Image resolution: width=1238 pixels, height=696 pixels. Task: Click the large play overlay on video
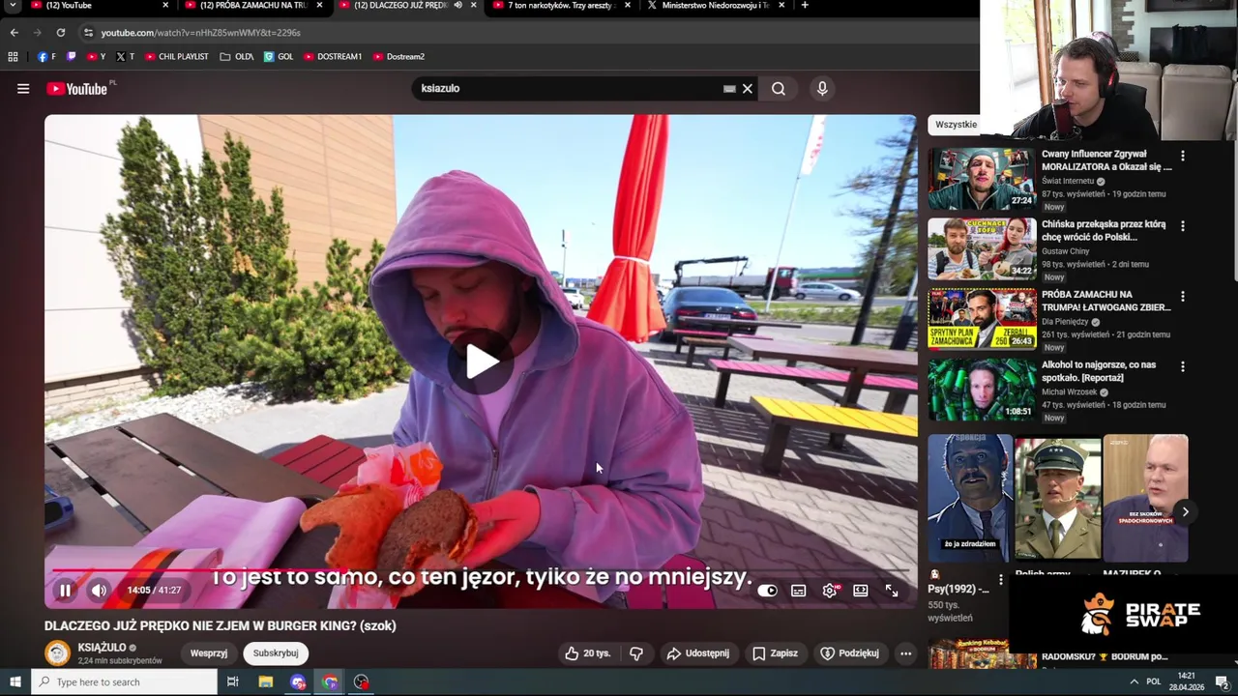[481, 362]
